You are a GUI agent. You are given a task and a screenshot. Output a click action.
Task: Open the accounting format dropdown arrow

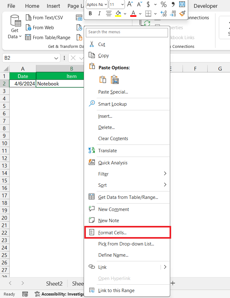click(x=155, y=4)
